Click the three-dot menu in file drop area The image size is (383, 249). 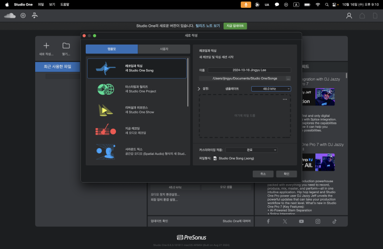click(285, 100)
